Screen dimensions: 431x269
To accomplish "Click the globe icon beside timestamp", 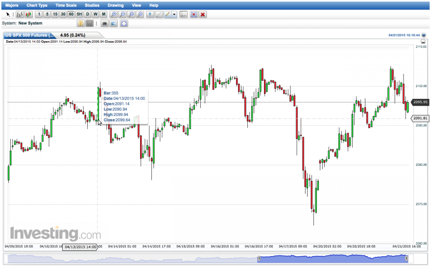I will pyautogui.click(x=424, y=35).
